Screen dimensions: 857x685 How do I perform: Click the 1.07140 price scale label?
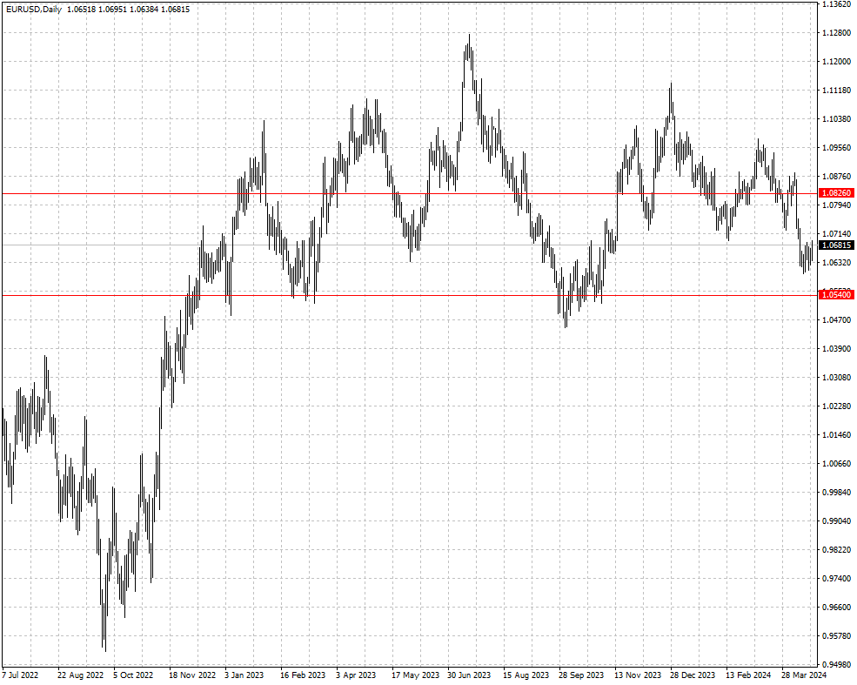836,233
